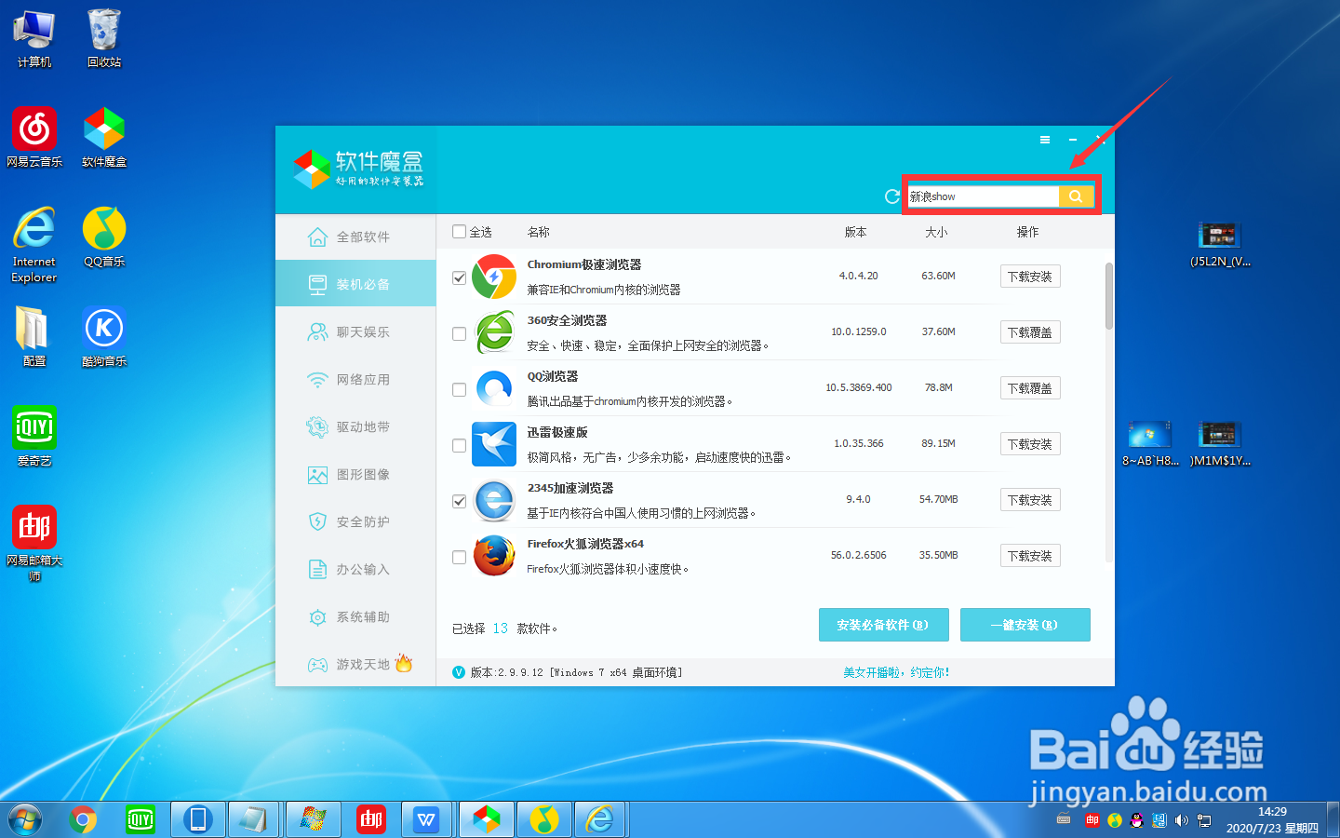
Task: Check the QQ浏览器 checkbox
Action: click(459, 389)
